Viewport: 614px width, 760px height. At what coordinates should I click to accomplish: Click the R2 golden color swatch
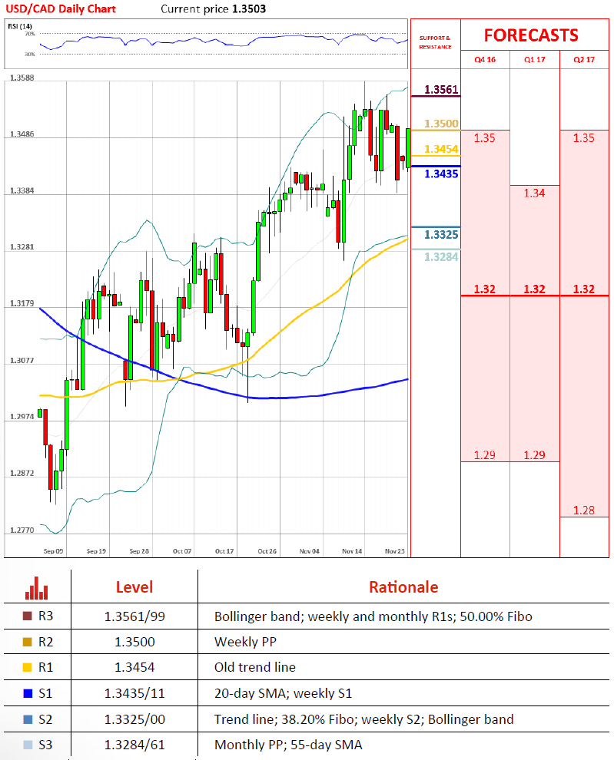[27, 642]
